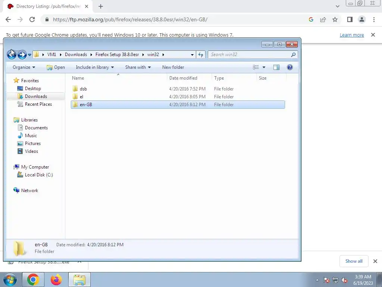Screen dimensions: 382x287
Task: Bookmark this page with star icon
Action: point(335,19)
